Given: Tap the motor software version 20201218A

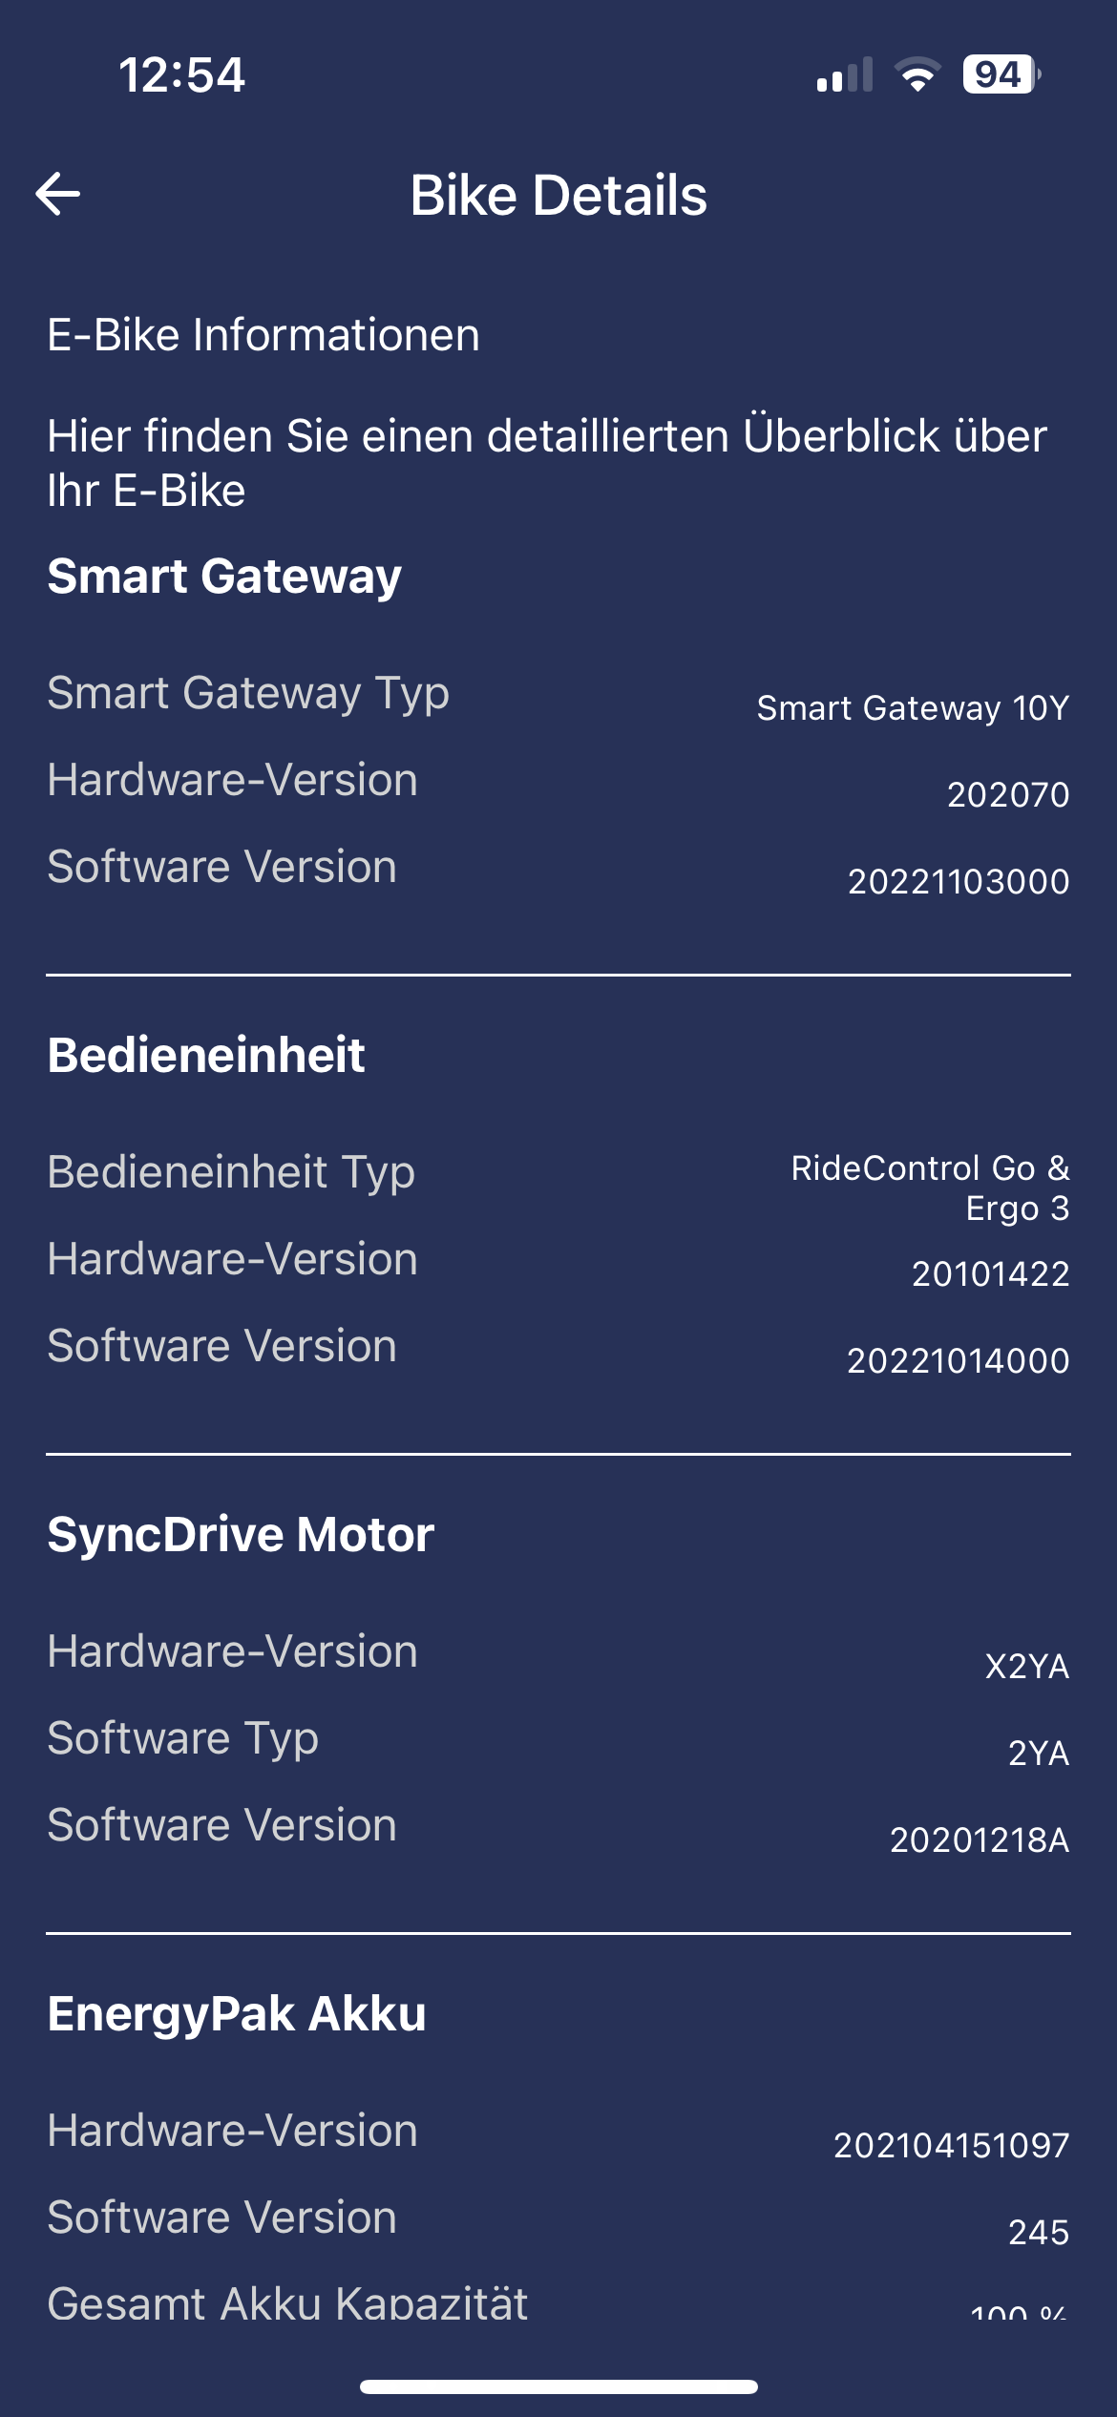Looking at the screenshot, I should pos(980,1840).
